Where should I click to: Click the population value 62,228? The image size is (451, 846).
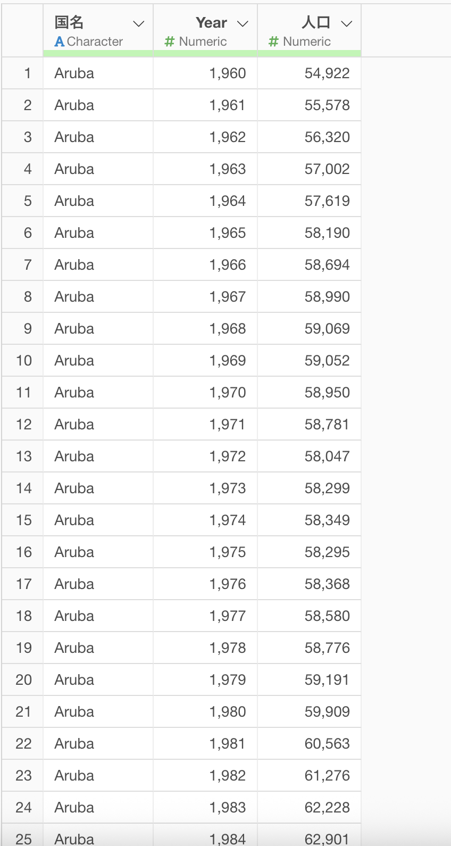[x=327, y=808]
